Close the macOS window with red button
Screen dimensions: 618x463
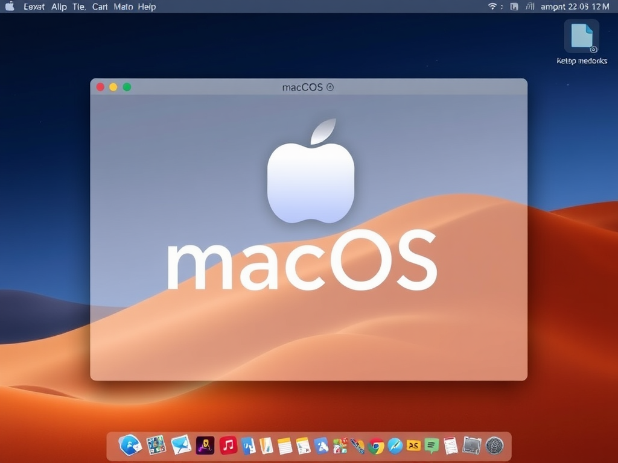click(101, 87)
